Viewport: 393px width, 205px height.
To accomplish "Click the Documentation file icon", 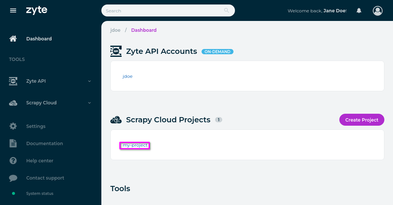I will pyautogui.click(x=13, y=143).
